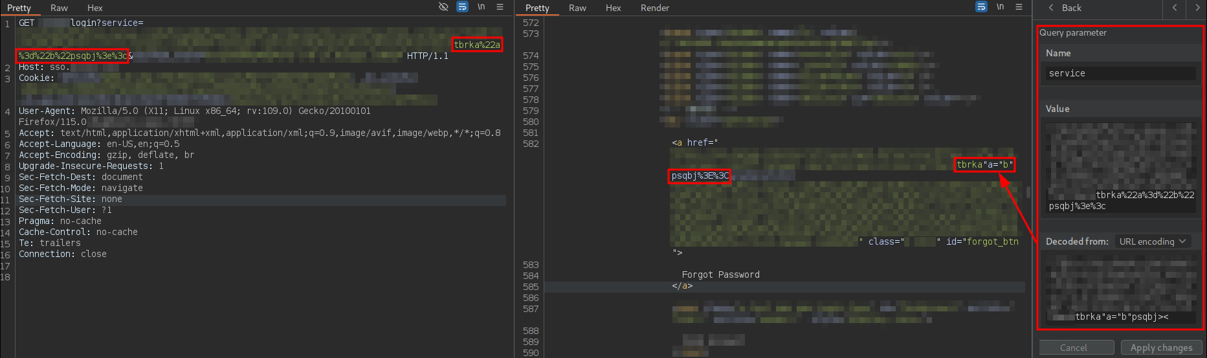The width and height of the screenshot is (1207, 358).
Task: Click the hide-highlights crossed-eye icon in request panel
Action: [443, 7]
